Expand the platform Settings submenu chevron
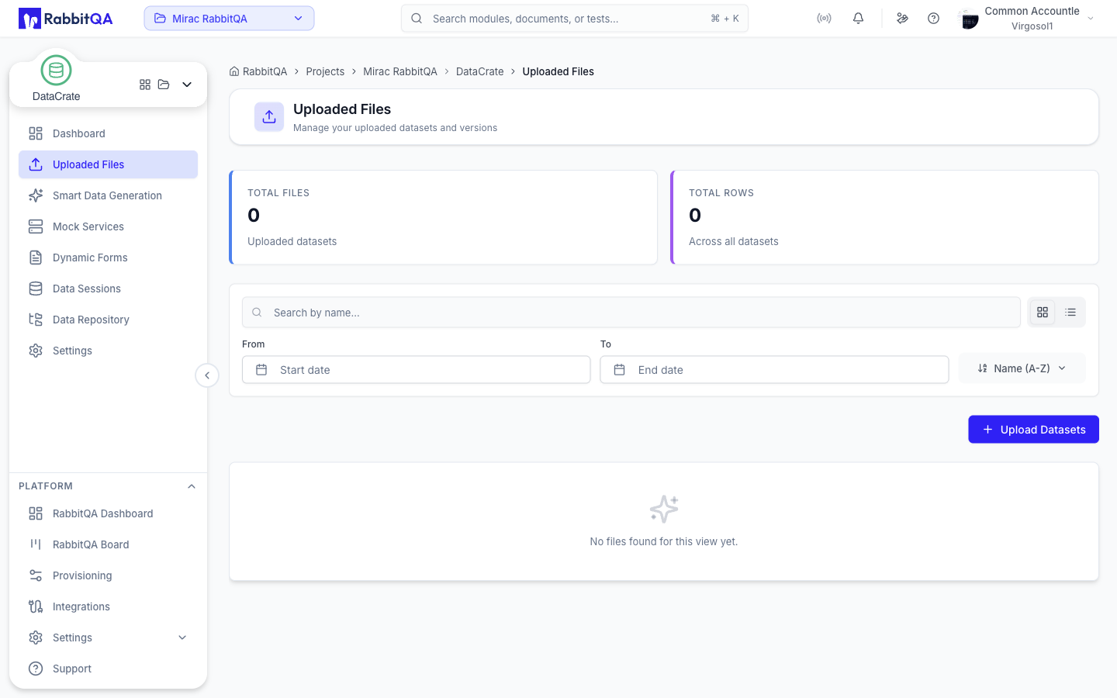This screenshot has height=698, width=1117. [182, 638]
